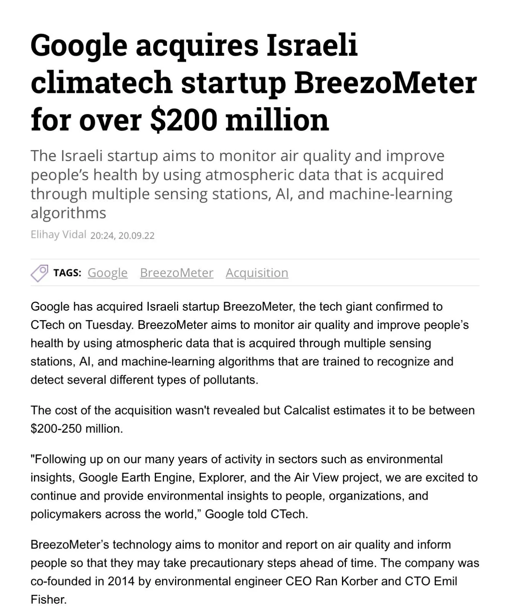Click the word Calcalist in the article
The width and height of the screenshot is (519, 612).
click(307, 410)
